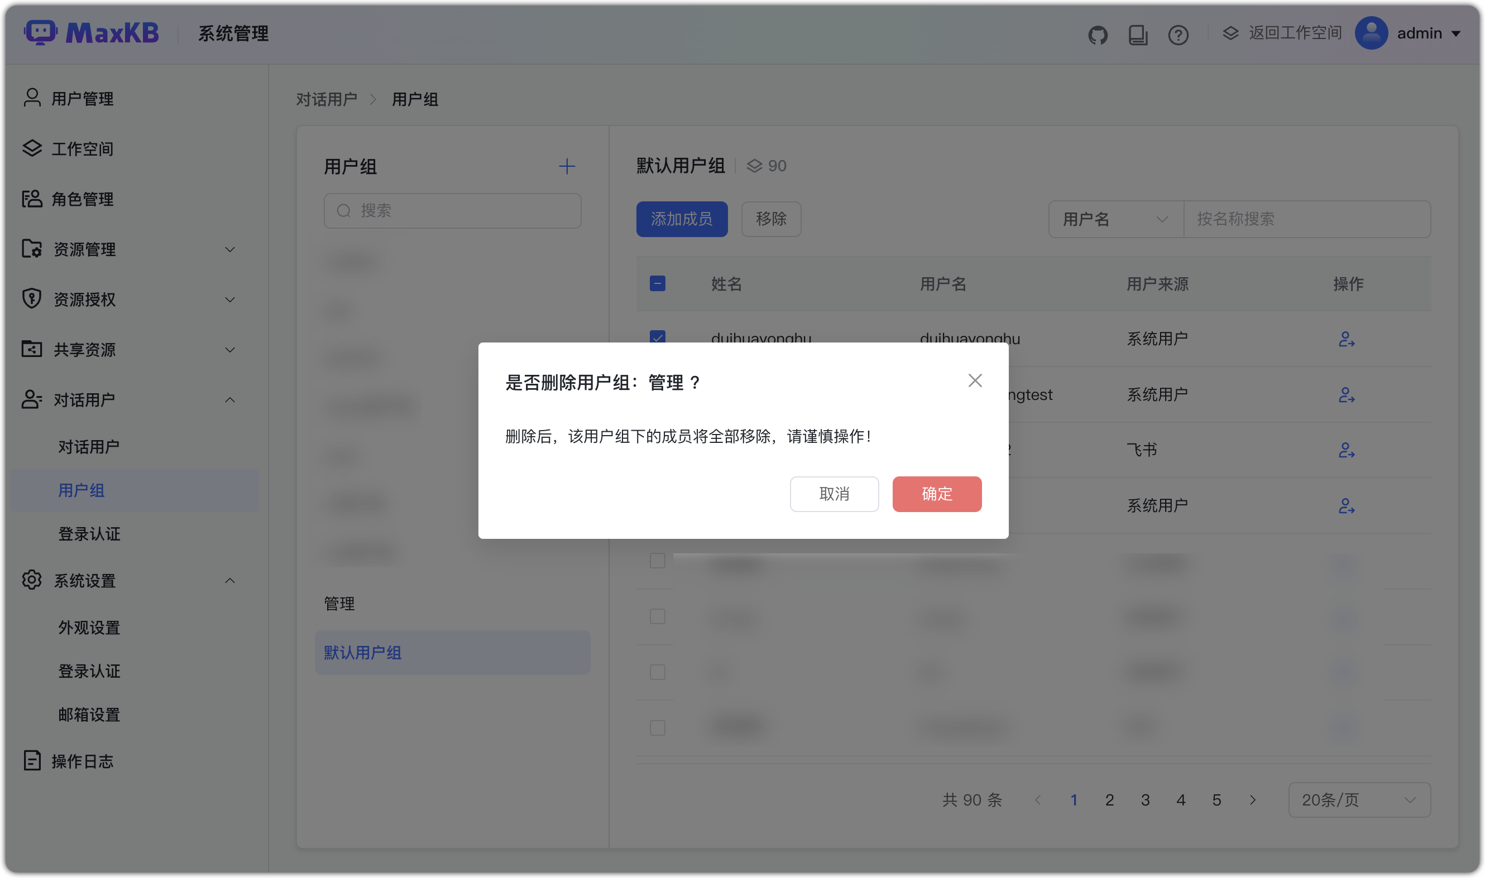Open the 操作日志 section icon

tap(32, 761)
